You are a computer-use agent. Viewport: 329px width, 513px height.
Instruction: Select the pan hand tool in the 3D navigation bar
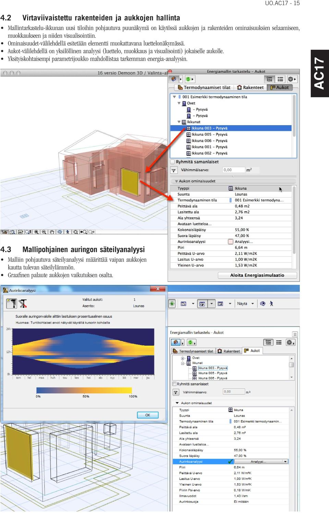52,232
